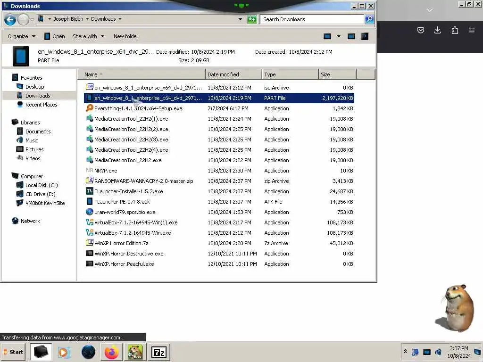Screen dimensions: 483x362
Task: Click the Back navigation arrow button
Action: pyautogui.click(x=10, y=20)
